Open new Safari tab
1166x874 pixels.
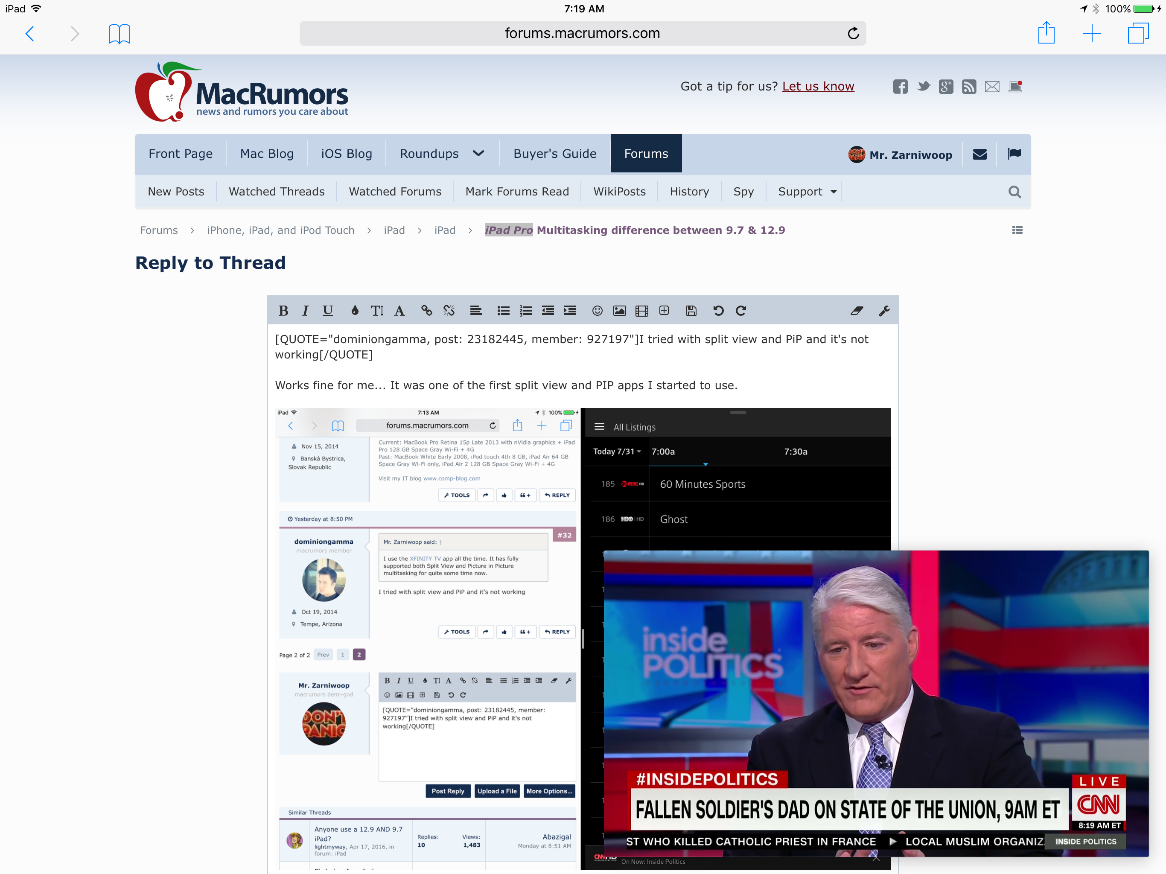pos(1092,34)
